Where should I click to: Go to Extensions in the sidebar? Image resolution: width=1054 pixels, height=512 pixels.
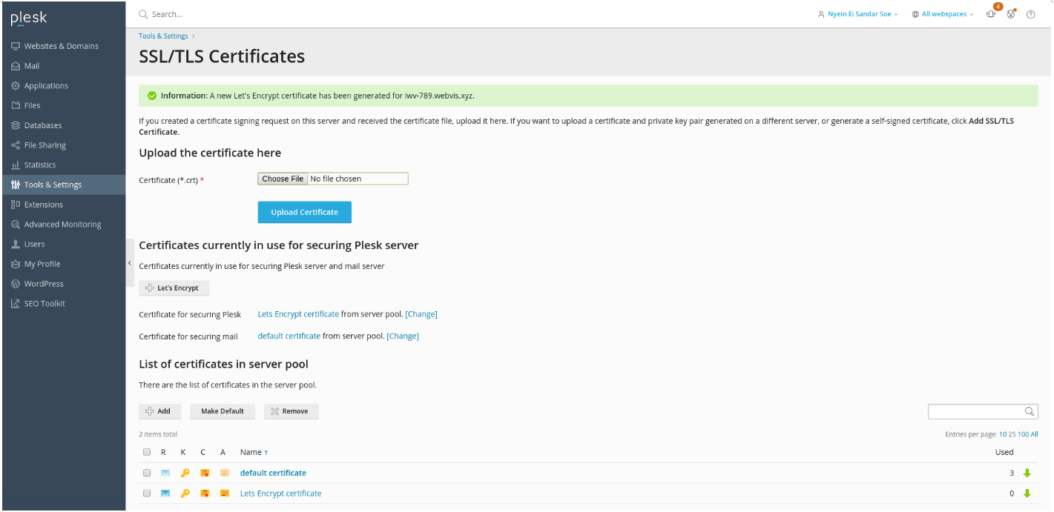43,205
